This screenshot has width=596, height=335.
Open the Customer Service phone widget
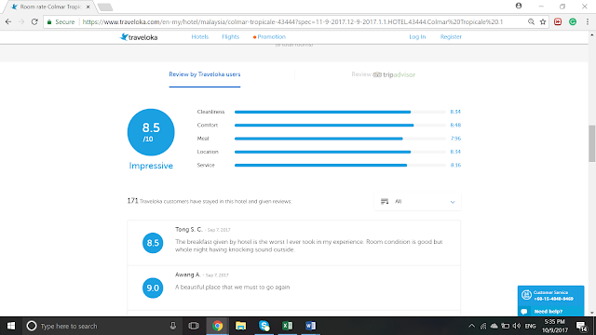click(x=550, y=296)
